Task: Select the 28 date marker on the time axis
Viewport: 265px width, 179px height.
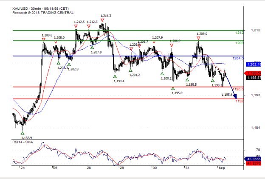Action: coord(88,168)
